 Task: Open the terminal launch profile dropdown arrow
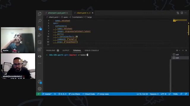pos(179,50)
